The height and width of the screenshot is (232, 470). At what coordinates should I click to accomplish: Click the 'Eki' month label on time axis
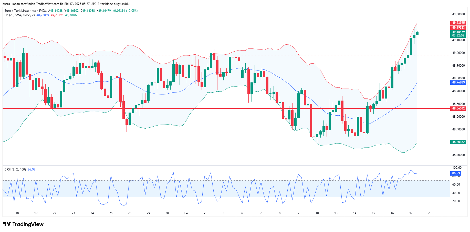pos(186,213)
